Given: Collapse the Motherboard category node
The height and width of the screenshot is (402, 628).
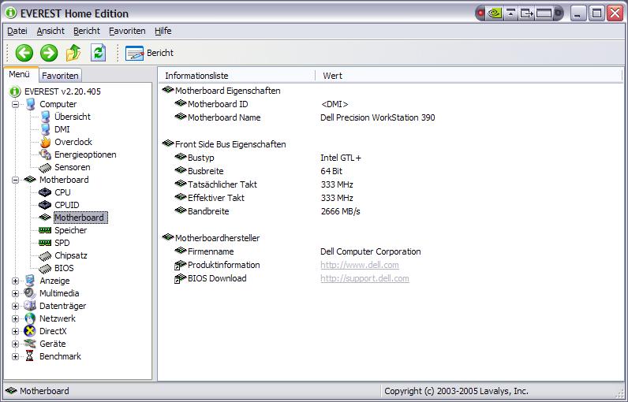Looking at the screenshot, I should click(x=15, y=180).
